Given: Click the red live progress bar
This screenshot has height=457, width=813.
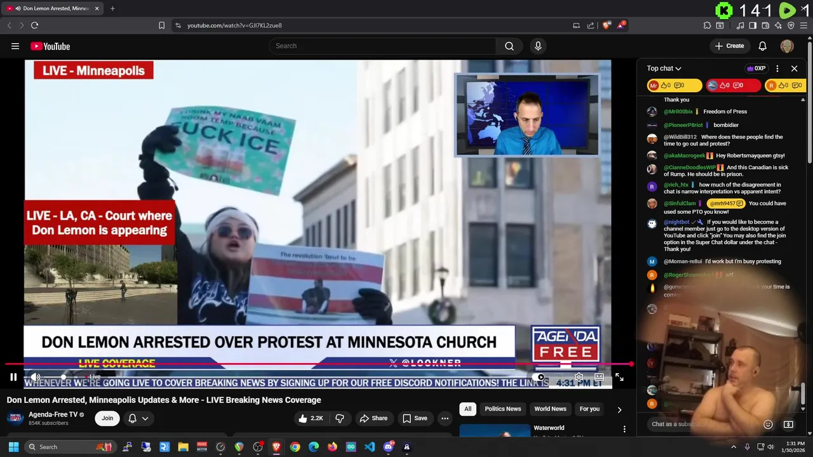Looking at the screenshot, I should coord(319,364).
